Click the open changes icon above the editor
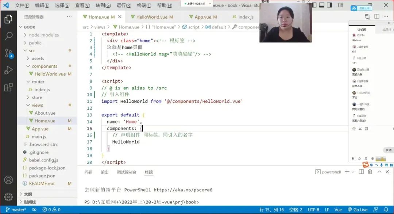Image resolution: width=394 pixels, height=214 pixels. point(367,17)
